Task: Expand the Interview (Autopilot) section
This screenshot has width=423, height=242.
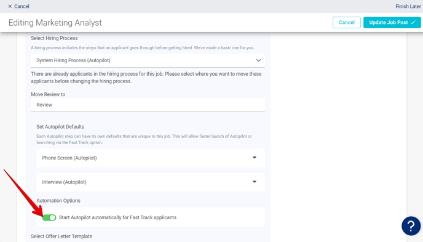Action: click(x=151, y=182)
